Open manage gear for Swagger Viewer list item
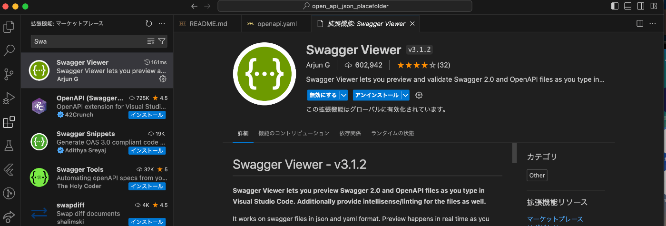 point(162,79)
